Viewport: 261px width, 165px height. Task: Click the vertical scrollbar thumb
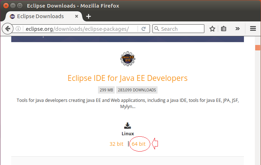point(257,48)
